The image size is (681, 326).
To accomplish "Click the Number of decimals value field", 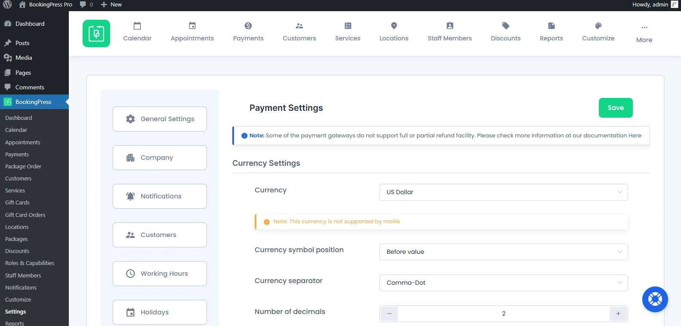I will (504, 314).
